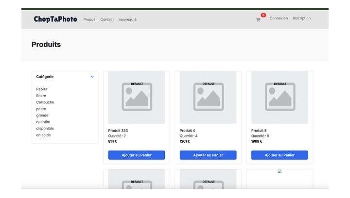The width and height of the screenshot is (350, 198).
Task: Click the Produit 4 title
Action: pos(187,131)
